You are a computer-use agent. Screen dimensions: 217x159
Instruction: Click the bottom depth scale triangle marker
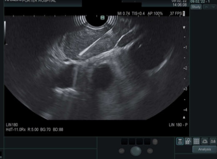[x=184, y=117]
